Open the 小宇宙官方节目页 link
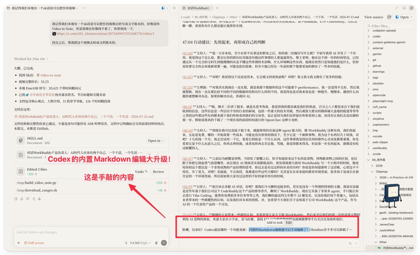Viewport: 420px width, 255px height. click(x=41, y=95)
